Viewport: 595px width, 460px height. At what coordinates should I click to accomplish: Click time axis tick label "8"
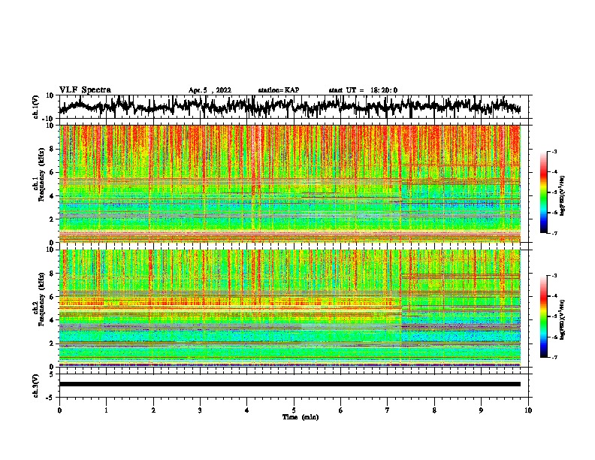(434, 410)
